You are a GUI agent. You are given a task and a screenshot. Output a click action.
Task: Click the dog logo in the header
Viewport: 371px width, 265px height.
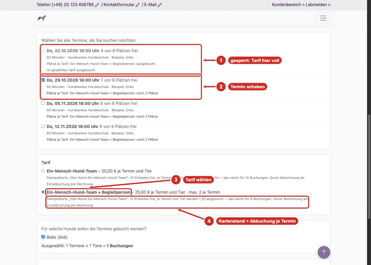(x=42, y=18)
